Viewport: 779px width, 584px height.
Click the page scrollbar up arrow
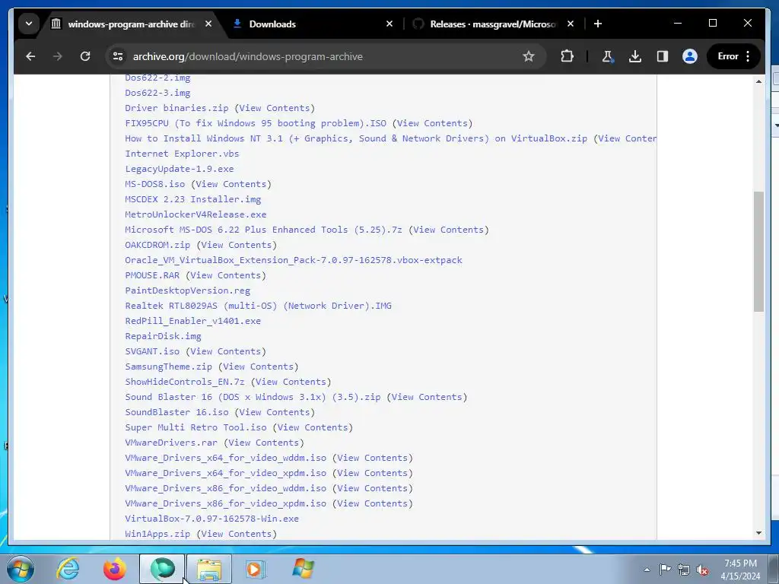(x=758, y=81)
